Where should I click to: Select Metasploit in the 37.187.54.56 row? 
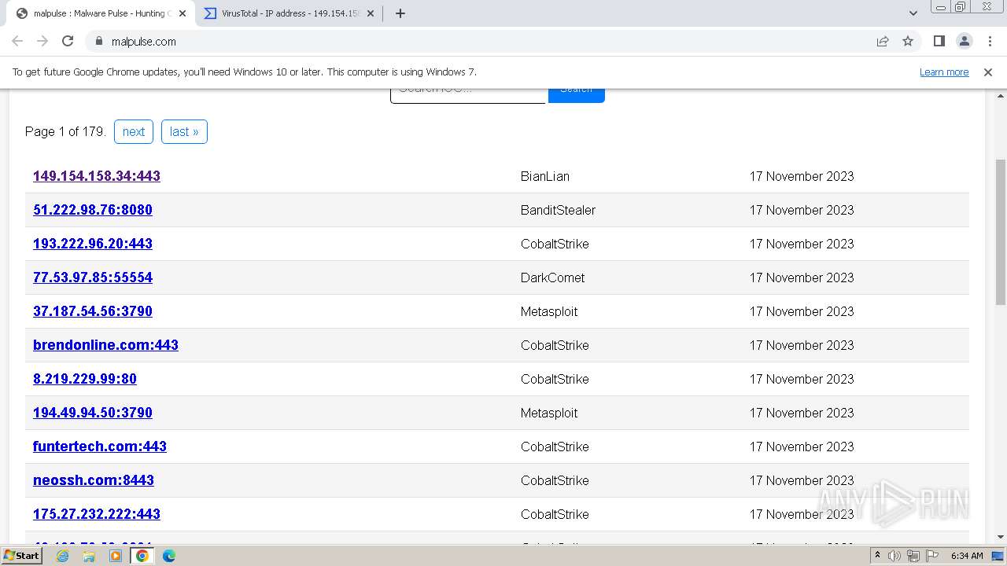point(549,311)
